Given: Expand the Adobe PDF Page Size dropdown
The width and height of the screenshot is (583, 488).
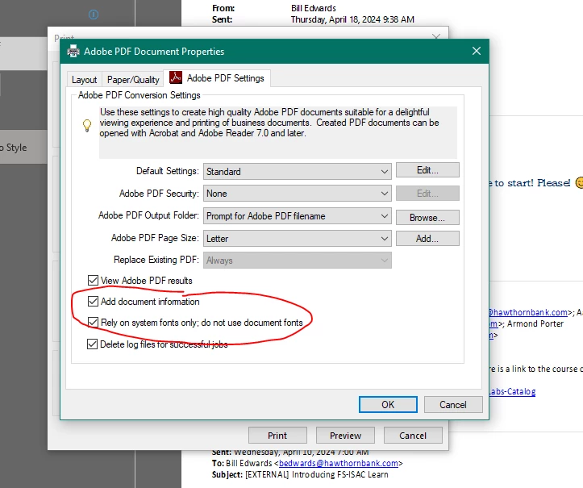Looking at the screenshot, I should pos(297,239).
